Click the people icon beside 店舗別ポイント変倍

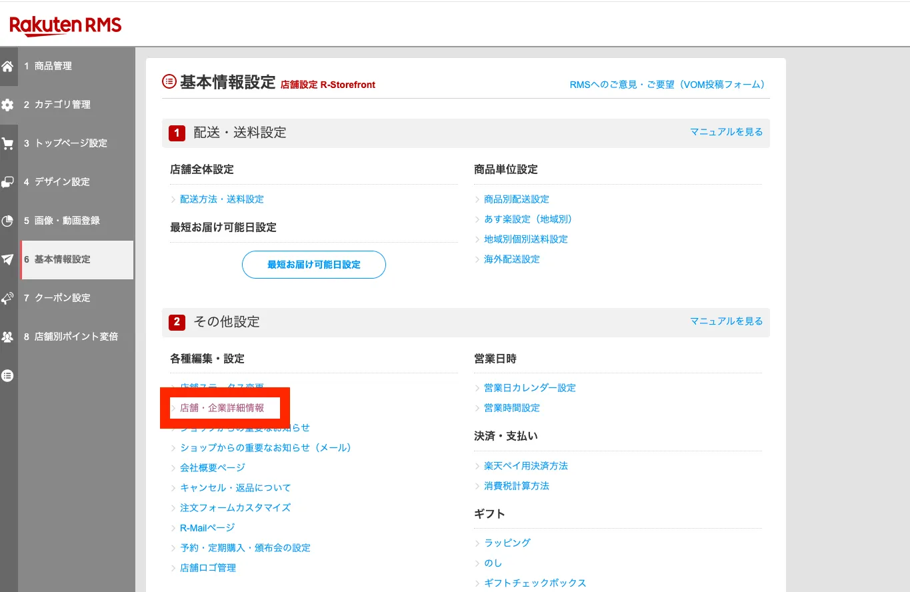pyautogui.click(x=7, y=337)
